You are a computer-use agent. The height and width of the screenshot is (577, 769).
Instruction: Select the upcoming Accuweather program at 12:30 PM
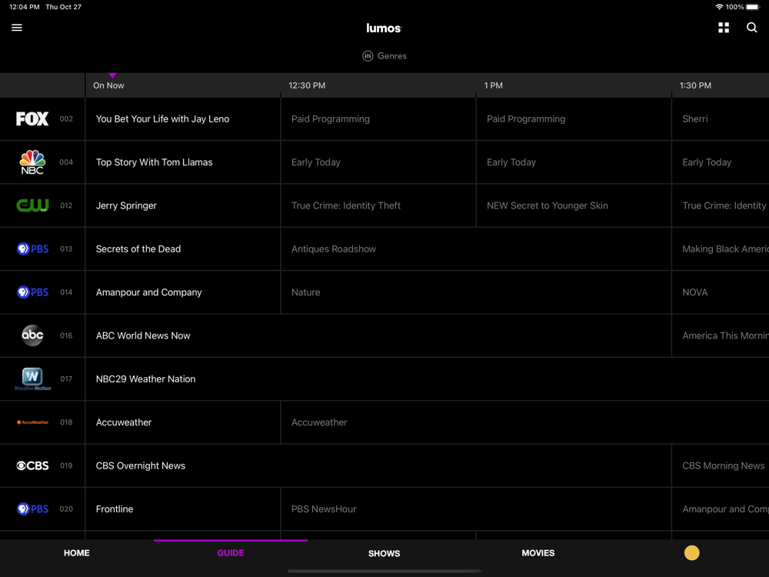(x=525, y=422)
